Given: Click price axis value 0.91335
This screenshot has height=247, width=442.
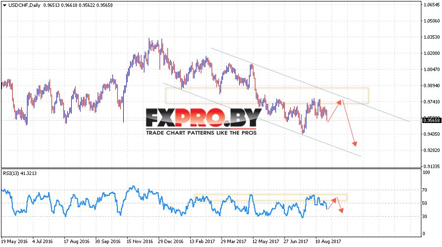Looking at the screenshot, I should pyautogui.click(x=432, y=167).
